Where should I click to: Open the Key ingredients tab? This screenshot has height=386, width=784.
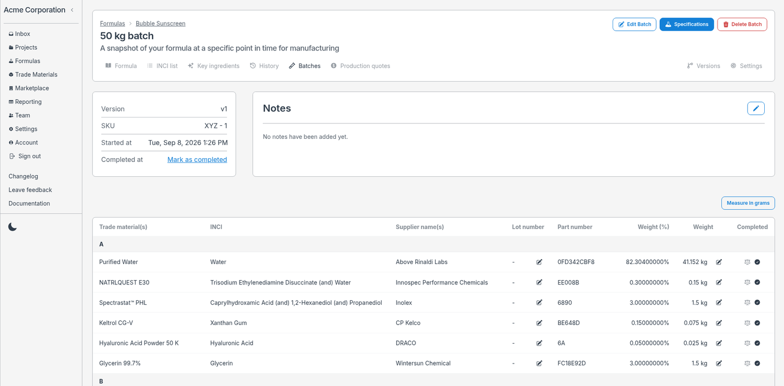click(x=213, y=66)
